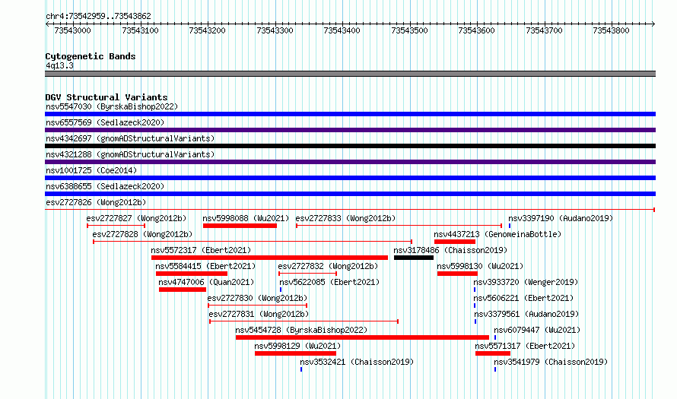677x399 pixels.
Task: Click the gray 4q13.3 cytogenetic band bar
Action: click(350, 74)
